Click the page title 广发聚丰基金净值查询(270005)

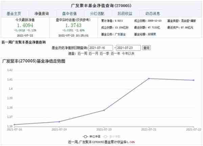click(x=101, y=6)
